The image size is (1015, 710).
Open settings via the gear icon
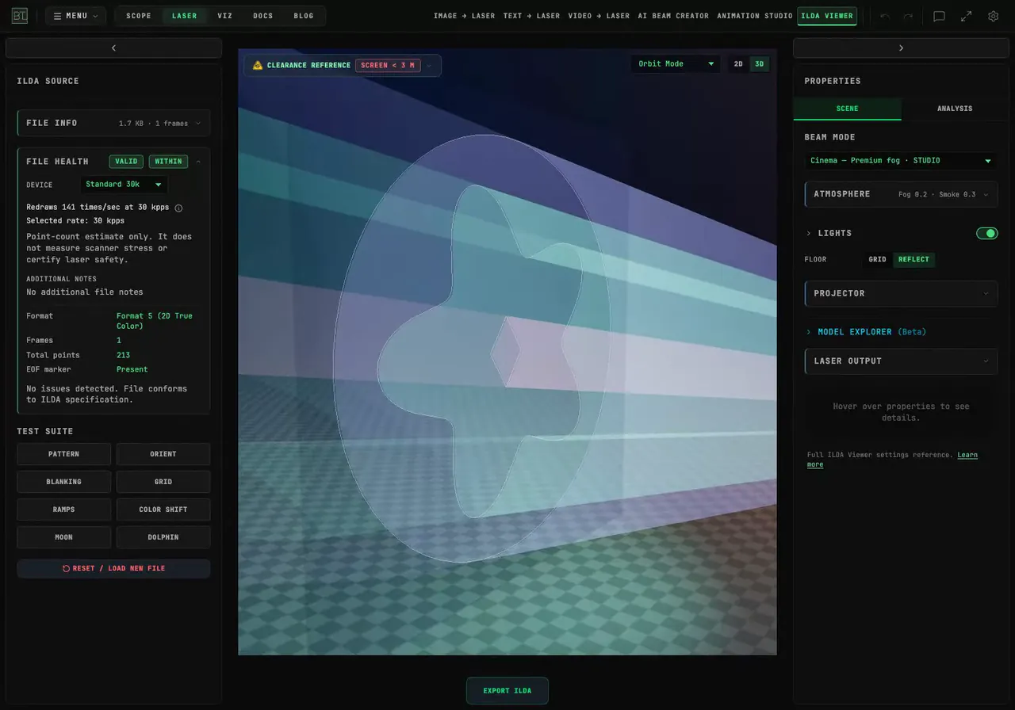tap(993, 16)
